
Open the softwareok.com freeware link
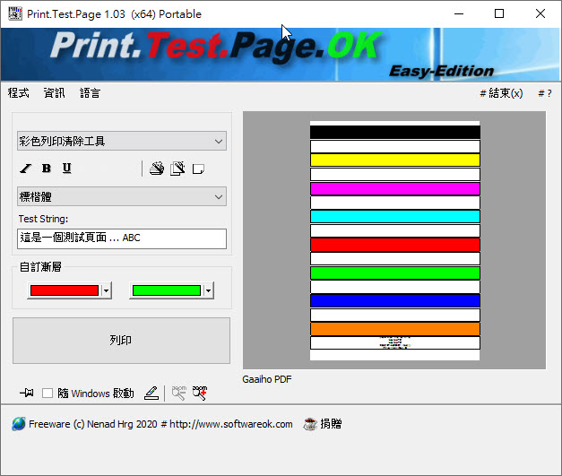tap(160, 424)
